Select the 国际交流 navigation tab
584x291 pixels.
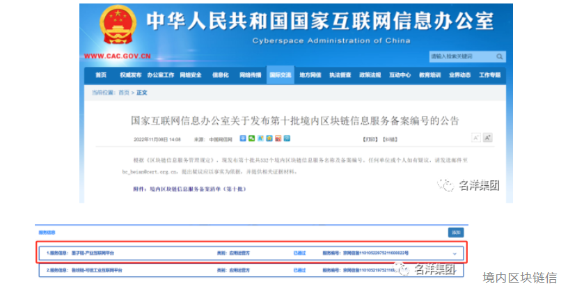pos(281,75)
